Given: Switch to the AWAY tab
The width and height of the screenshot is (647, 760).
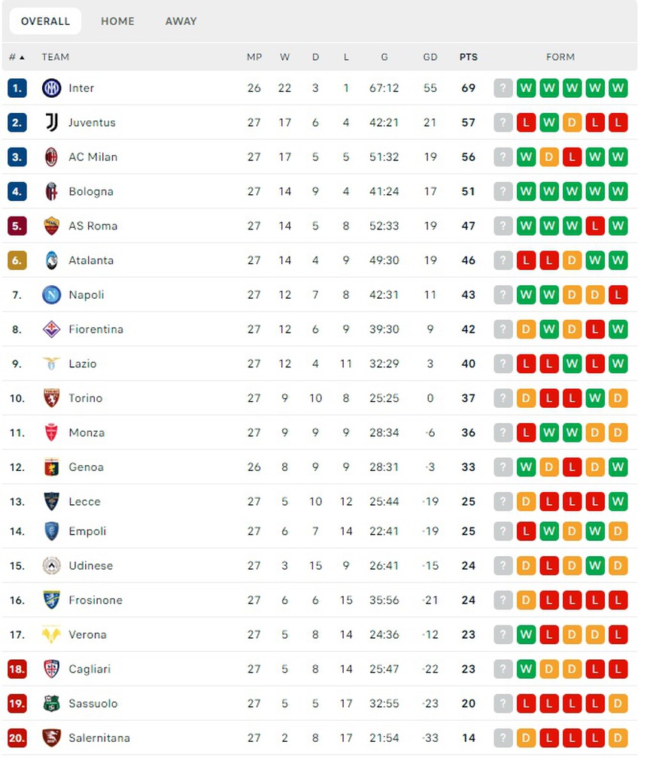Looking at the screenshot, I should tap(181, 21).
